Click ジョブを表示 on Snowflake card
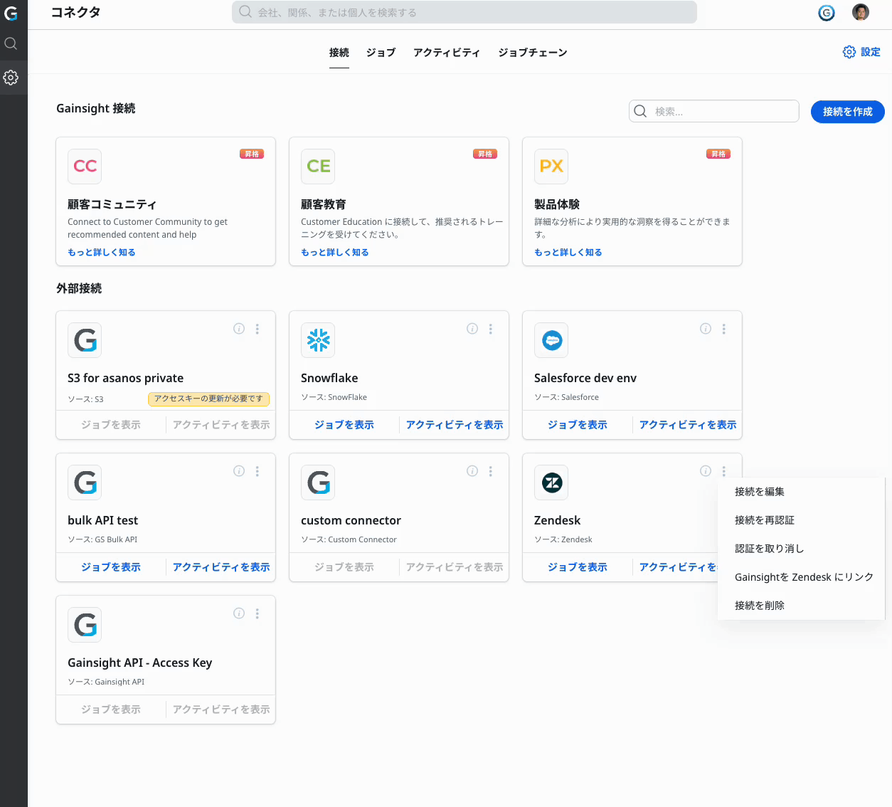Image resolution: width=892 pixels, height=807 pixels. pos(344,425)
